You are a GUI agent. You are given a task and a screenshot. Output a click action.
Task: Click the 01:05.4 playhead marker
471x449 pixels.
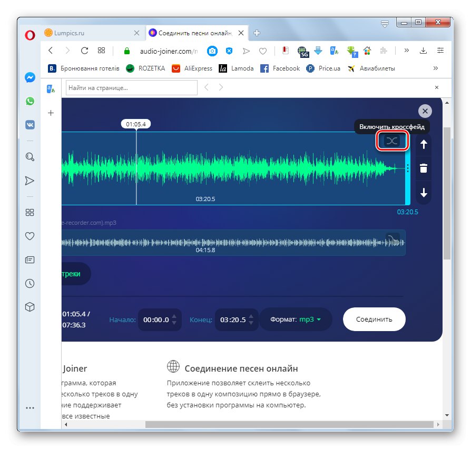(136, 124)
